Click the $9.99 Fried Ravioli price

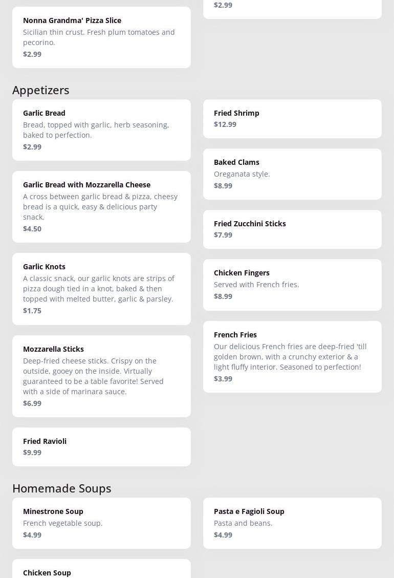click(x=32, y=453)
